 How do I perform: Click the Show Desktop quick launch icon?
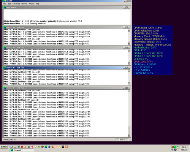pos(11,147)
